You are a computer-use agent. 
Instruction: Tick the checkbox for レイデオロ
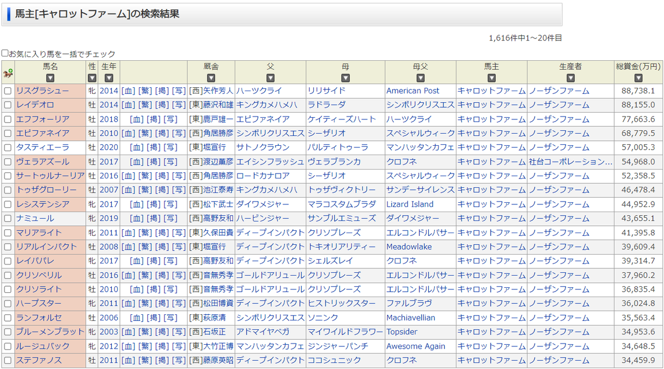[x=8, y=105]
